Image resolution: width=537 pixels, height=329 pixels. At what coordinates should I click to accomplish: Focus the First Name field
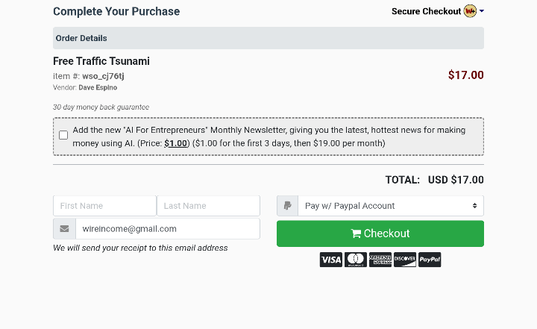[105, 206]
